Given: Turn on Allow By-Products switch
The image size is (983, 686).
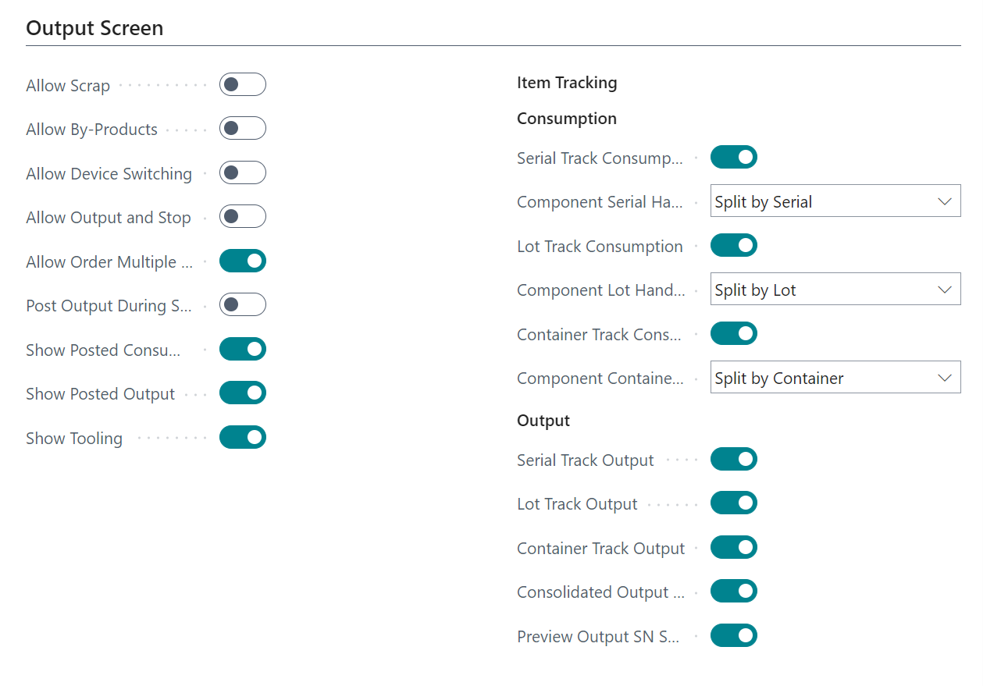Looking at the screenshot, I should [x=242, y=129].
